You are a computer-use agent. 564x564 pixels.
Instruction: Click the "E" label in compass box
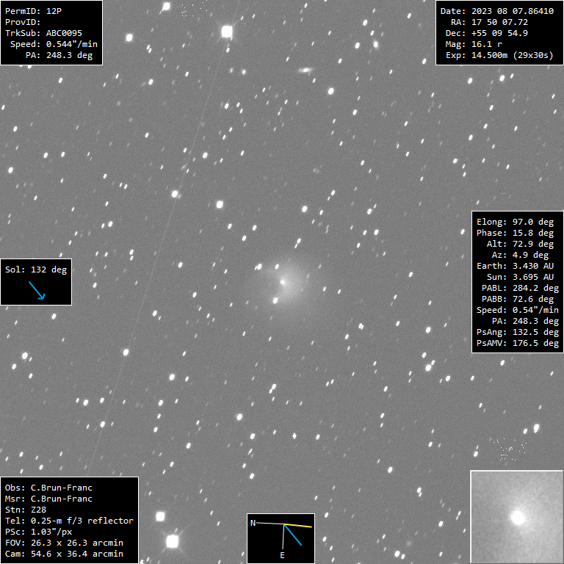(282, 555)
